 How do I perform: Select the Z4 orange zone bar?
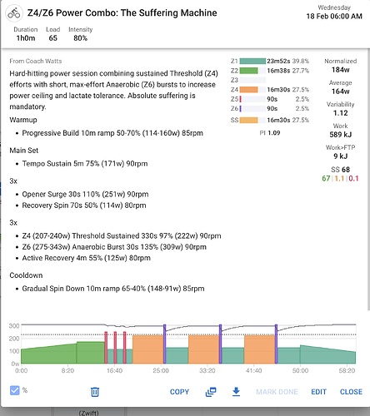pos(248,90)
